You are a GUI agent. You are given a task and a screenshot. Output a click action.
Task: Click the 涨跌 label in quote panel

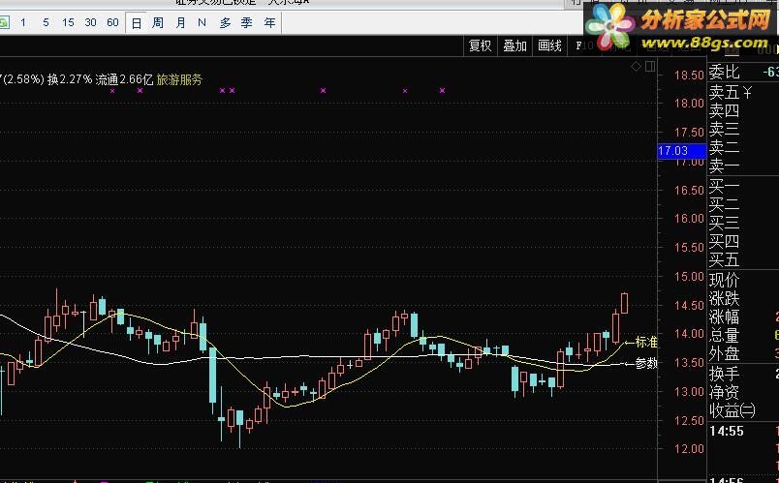tap(725, 299)
